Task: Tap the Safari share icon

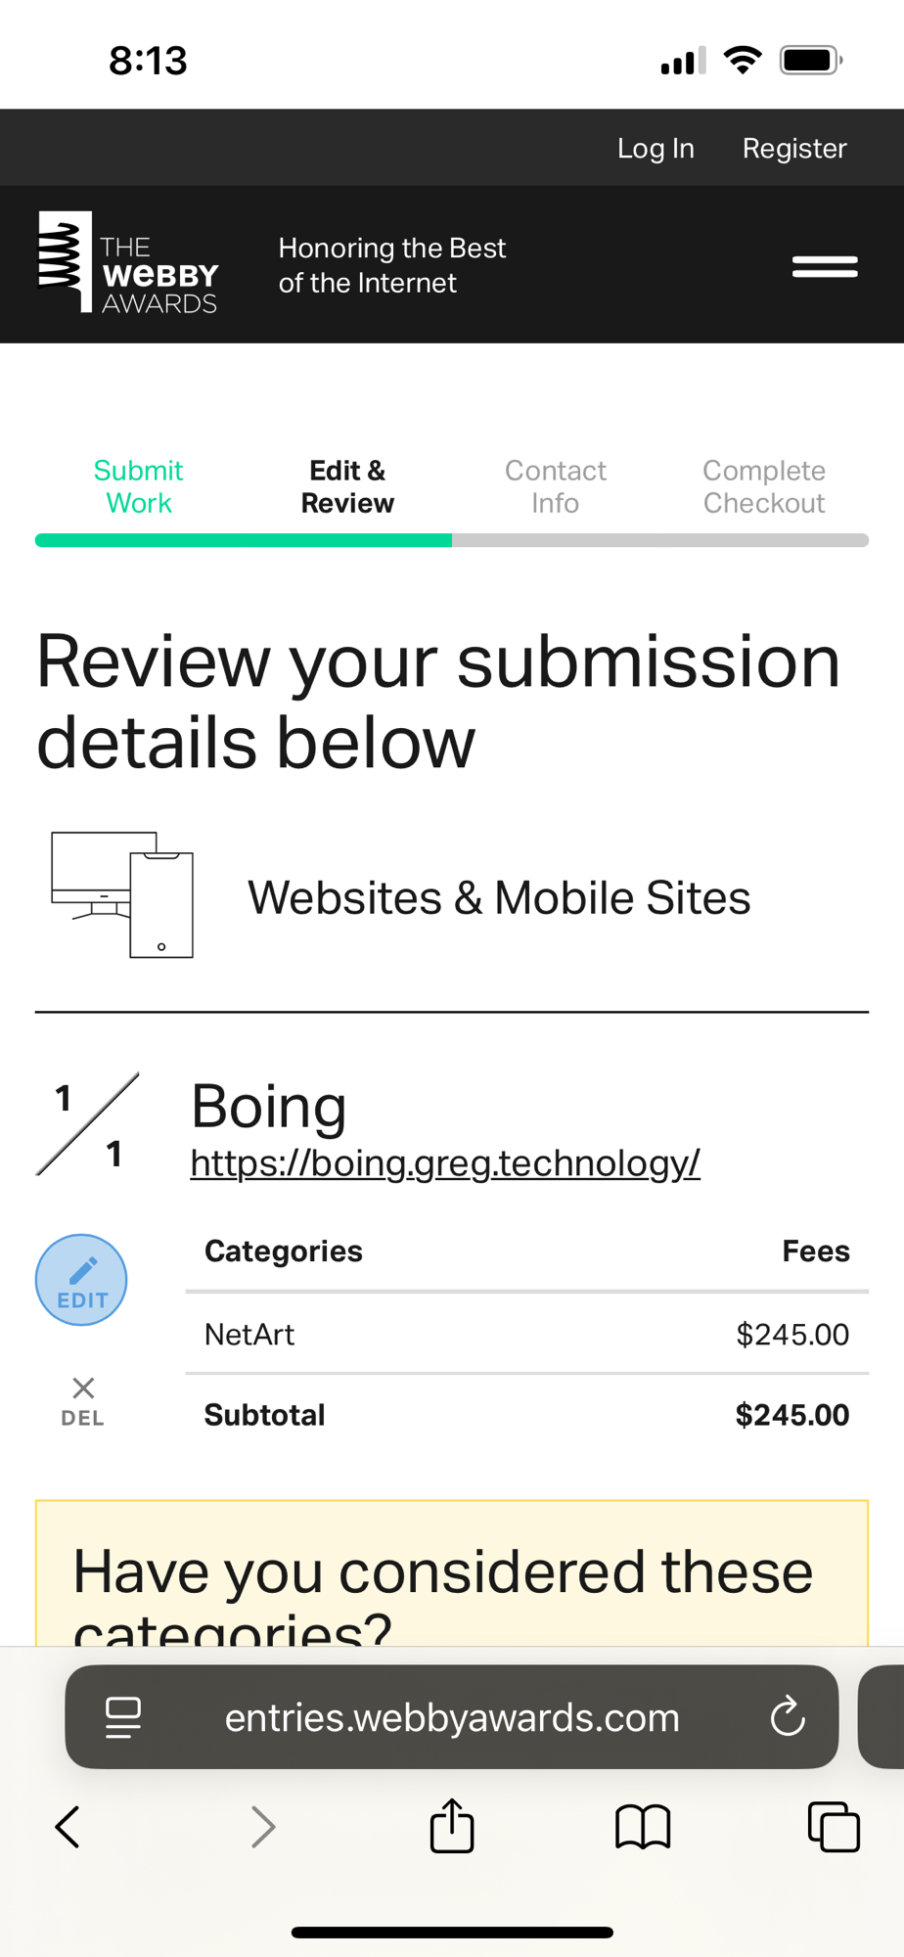Action: 452,1826
